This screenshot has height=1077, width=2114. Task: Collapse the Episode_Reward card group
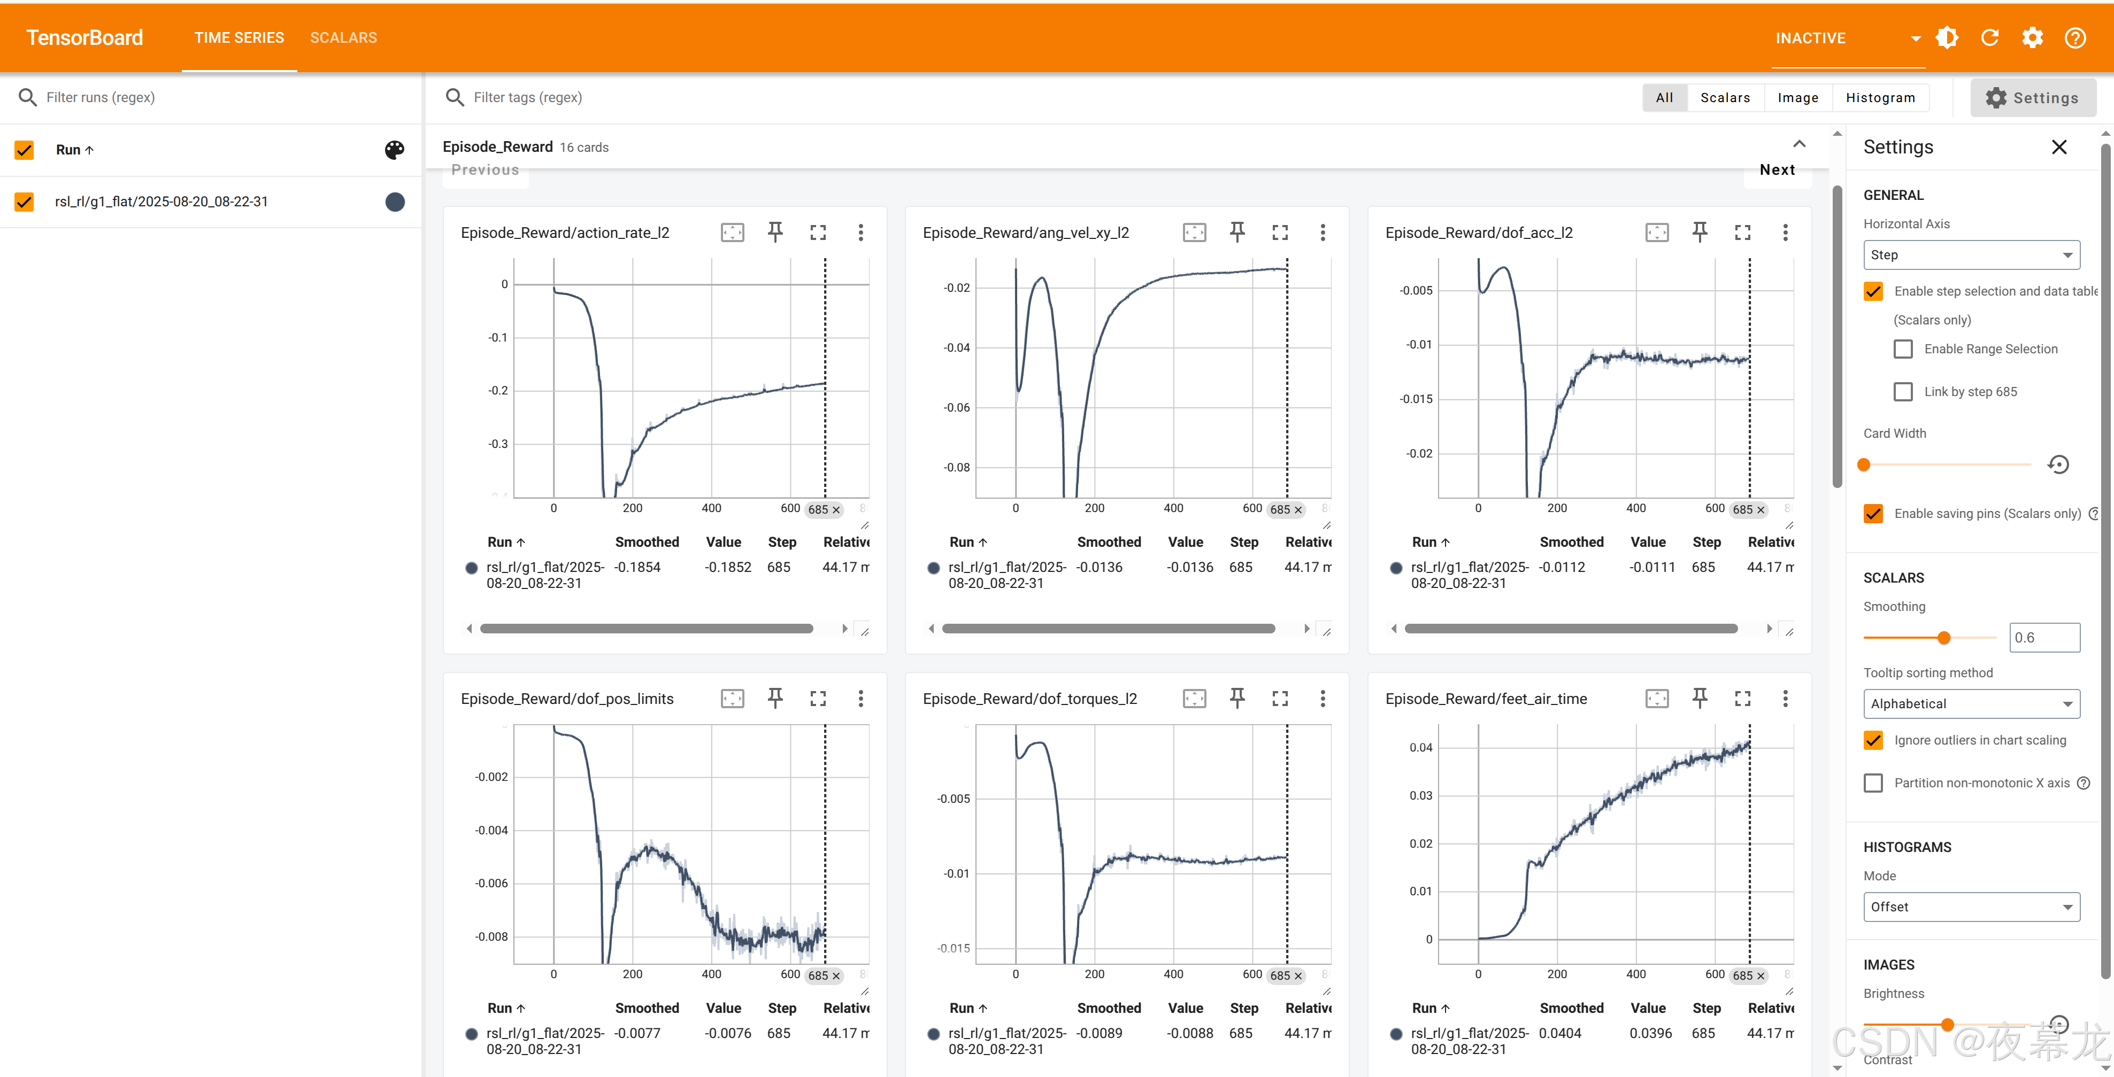tap(1799, 144)
